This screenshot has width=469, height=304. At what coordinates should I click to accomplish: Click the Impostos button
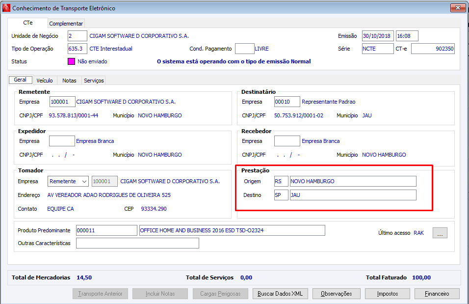pos(388,294)
